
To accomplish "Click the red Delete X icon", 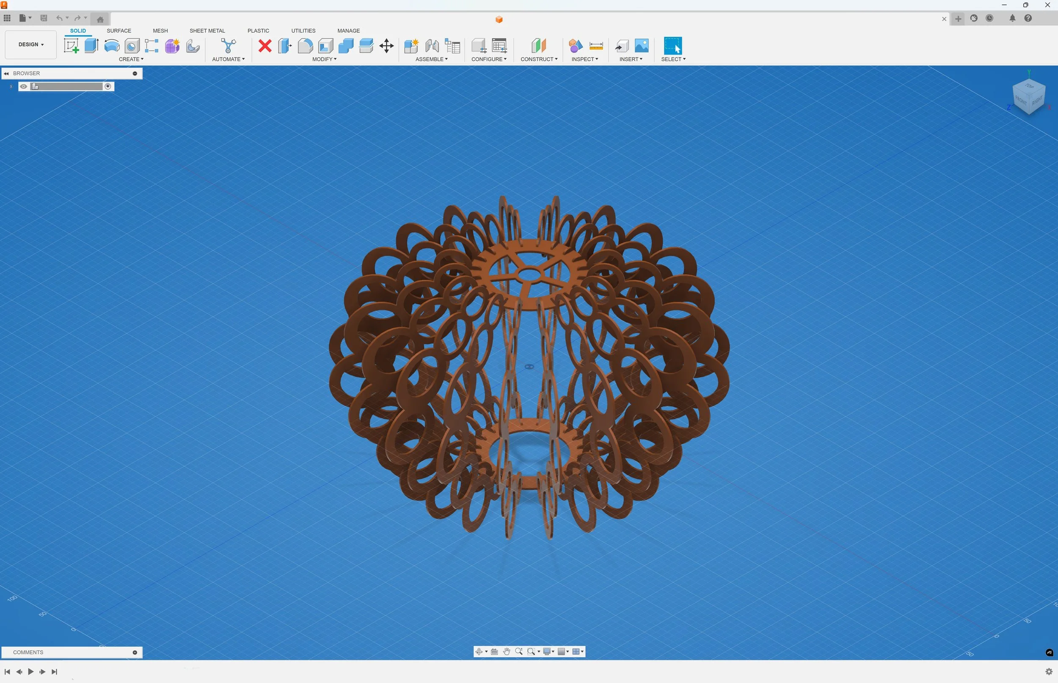I will [265, 46].
